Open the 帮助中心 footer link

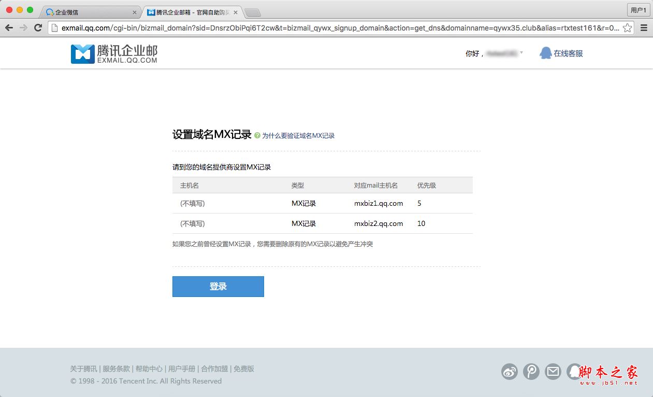(150, 368)
